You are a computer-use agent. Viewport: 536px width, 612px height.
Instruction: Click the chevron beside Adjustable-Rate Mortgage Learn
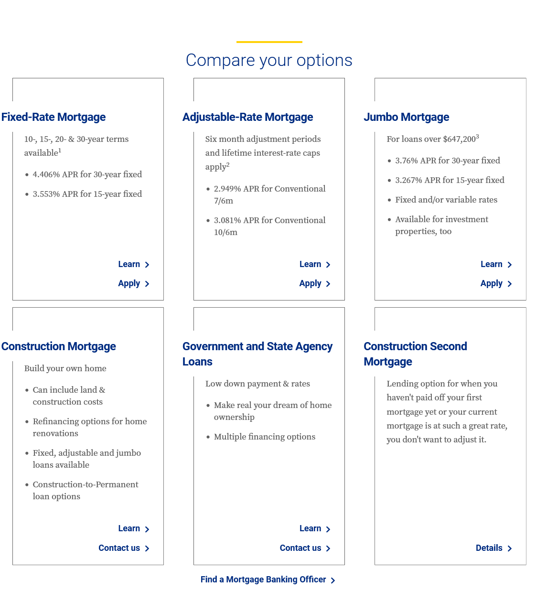tap(328, 265)
